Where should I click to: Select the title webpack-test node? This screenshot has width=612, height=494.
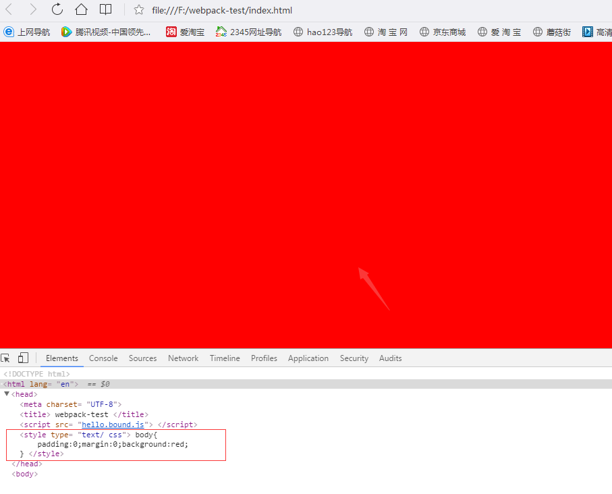[84, 415]
